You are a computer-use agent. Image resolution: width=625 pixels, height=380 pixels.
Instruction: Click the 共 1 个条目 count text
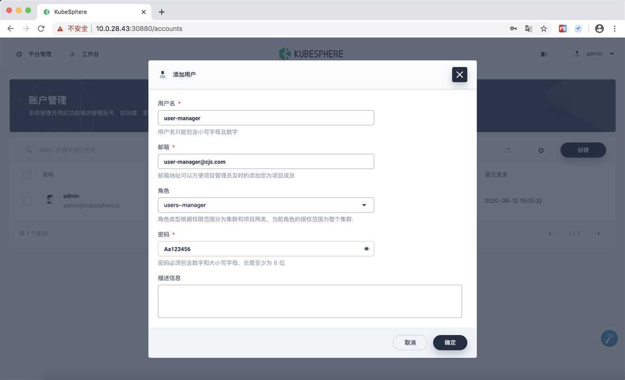(33, 233)
